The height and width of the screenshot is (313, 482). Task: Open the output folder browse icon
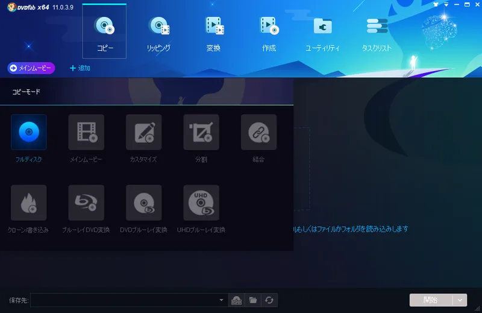click(x=252, y=300)
